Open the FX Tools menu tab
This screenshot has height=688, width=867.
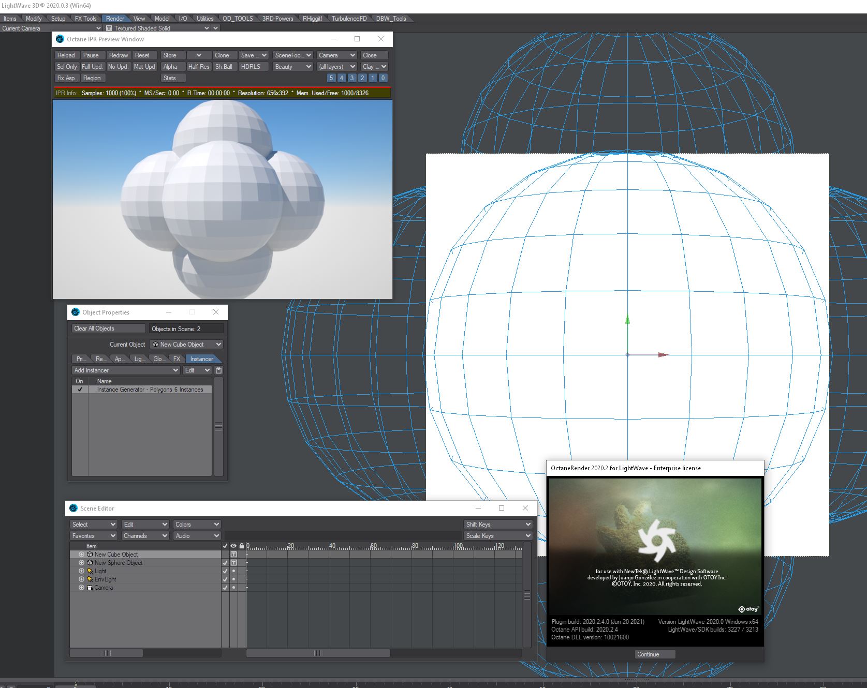pyautogui.click(x=86, y=19)
